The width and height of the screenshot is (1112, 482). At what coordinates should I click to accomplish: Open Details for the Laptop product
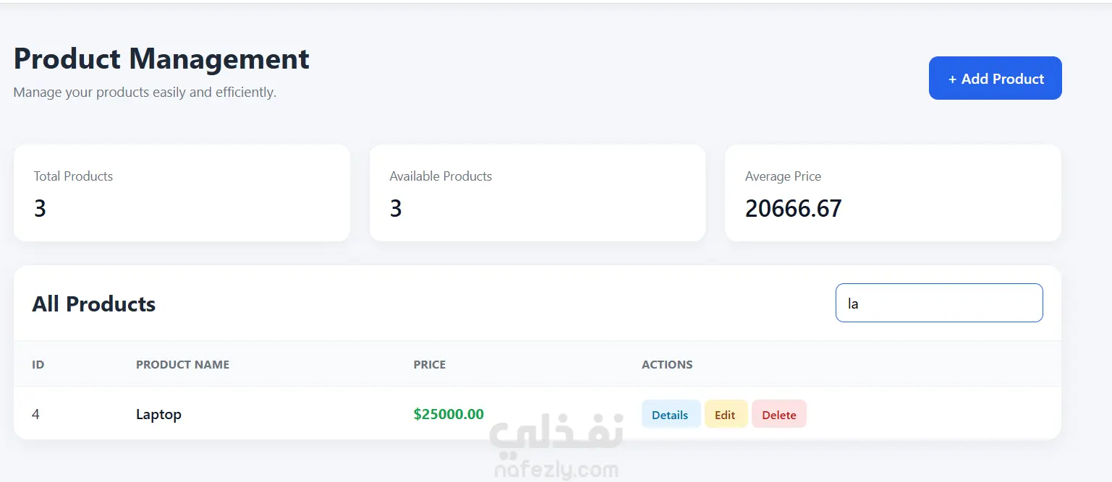coord(670,415)
